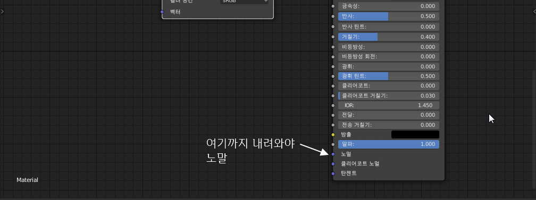The image size is (536, 200).
Task: Click the 거칠기 input socket dot
Action: click(x=333, y=37)
